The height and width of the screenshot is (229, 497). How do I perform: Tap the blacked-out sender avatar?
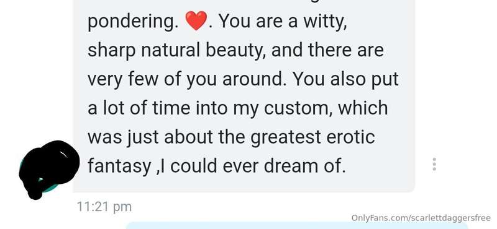(x=49, y=169)
